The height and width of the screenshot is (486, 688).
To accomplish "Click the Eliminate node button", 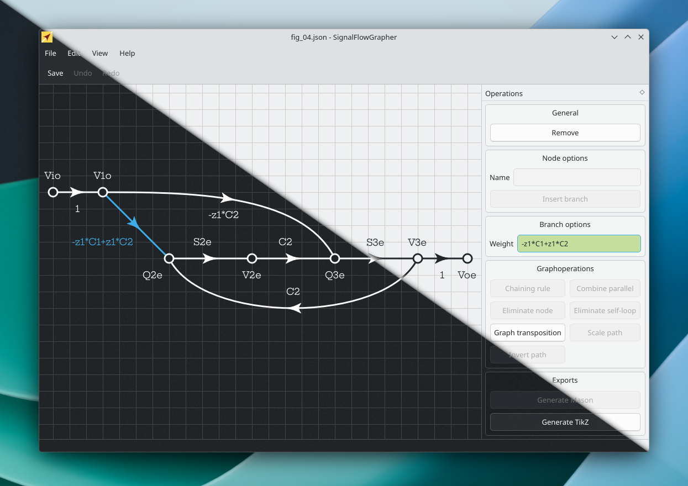I will click(x=528, y=310).
